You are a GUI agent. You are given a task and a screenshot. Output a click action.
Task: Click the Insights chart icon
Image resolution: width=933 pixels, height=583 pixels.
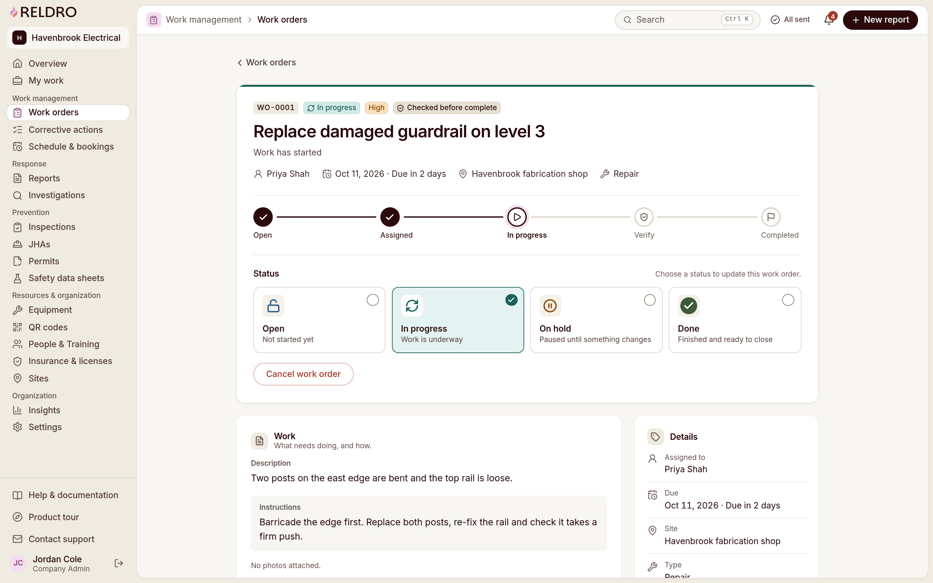(x=17, y=410)
